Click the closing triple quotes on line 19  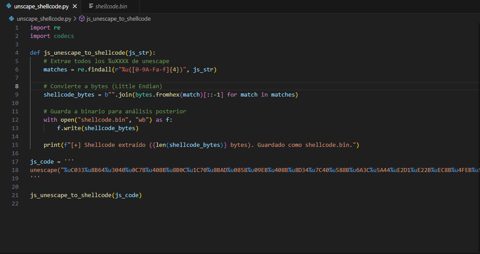pyautogui.click(x=35, y=178)
